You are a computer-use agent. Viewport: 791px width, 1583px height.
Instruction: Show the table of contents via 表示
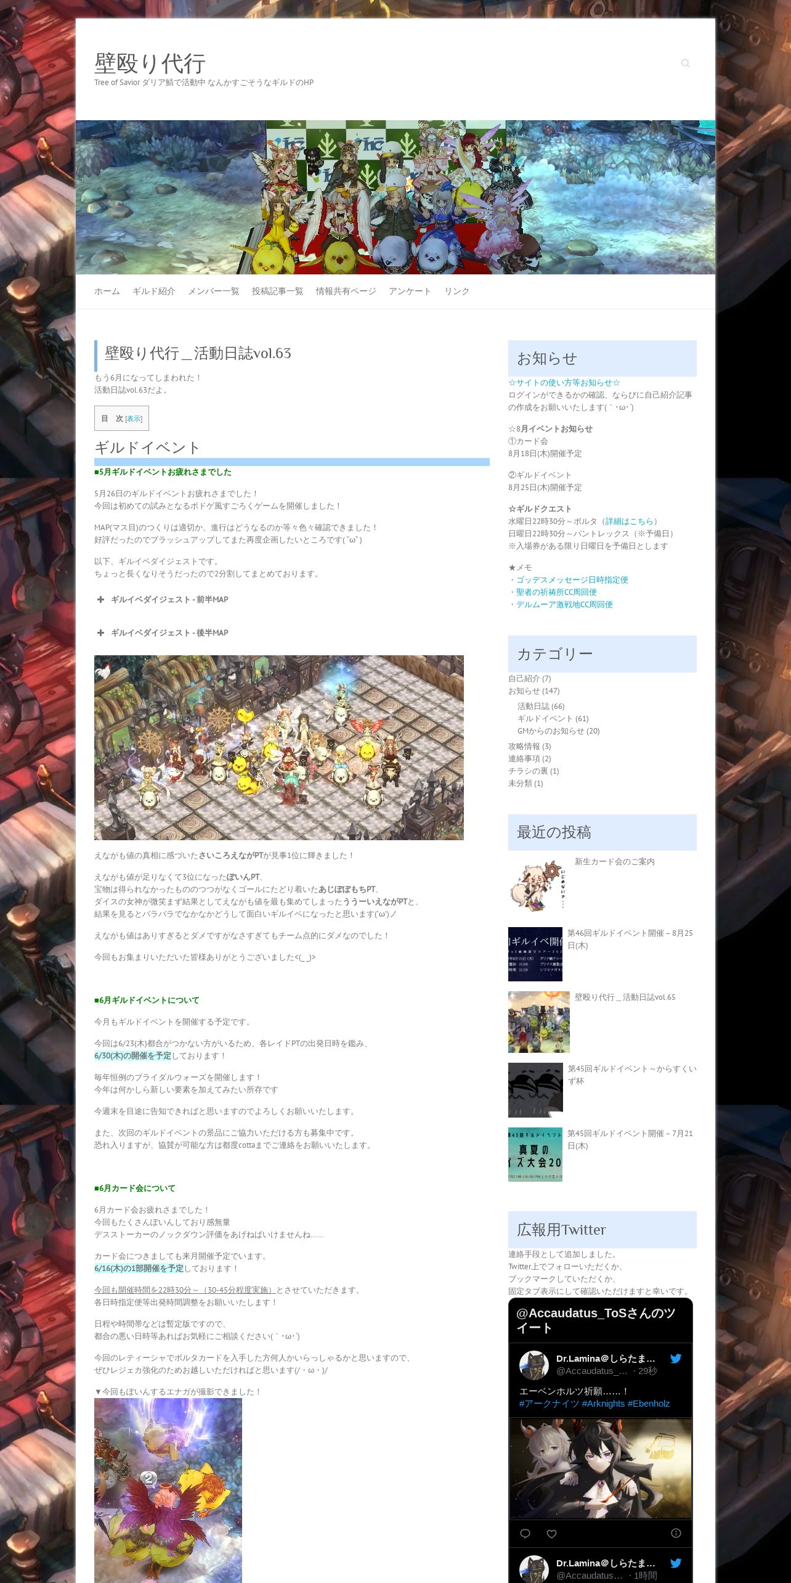(x=134, y=419)
